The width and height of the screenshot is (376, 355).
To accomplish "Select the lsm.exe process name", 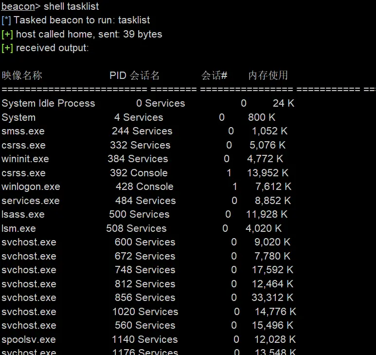I will coord(18,228).
